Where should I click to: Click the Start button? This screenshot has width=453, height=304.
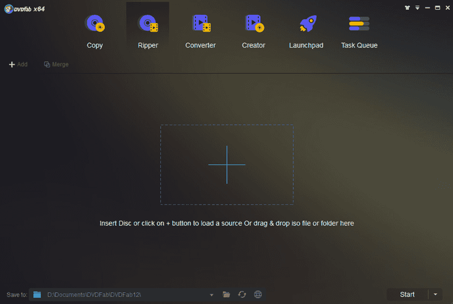coord(407,294)
